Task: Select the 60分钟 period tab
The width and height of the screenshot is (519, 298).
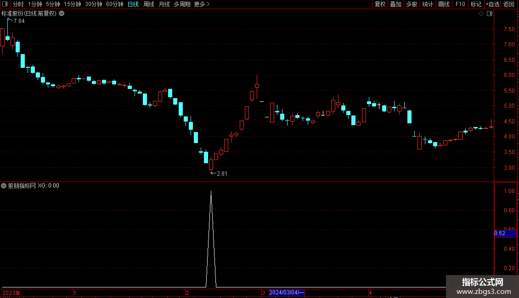Action: [x=115, y=4]
